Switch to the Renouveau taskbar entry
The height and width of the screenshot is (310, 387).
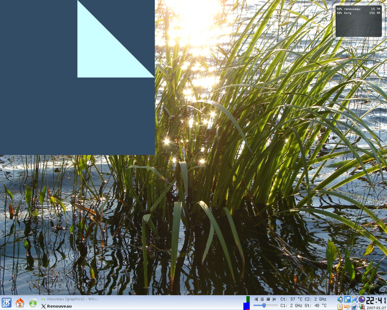tap(59, 306)
